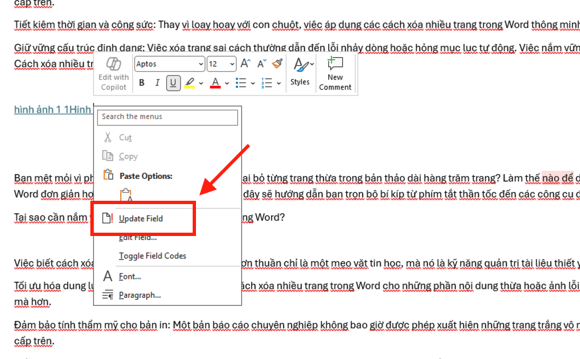Decrease font size with smaller A icon

tap(262, 64)
